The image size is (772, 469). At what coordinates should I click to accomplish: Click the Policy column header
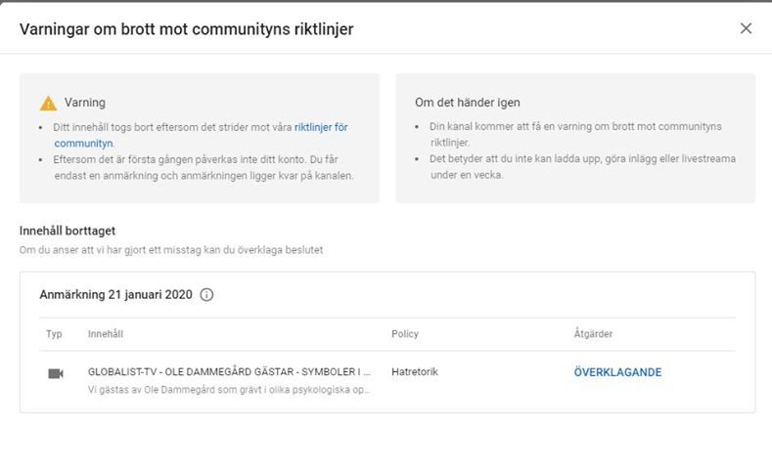coord(404,334)
